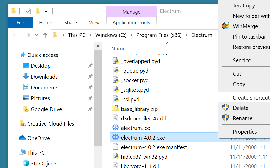This screenshot has width=270, height=168.
Task: Open Customize Quick Access Toolbar dropdown
Action: coord(46,12)
